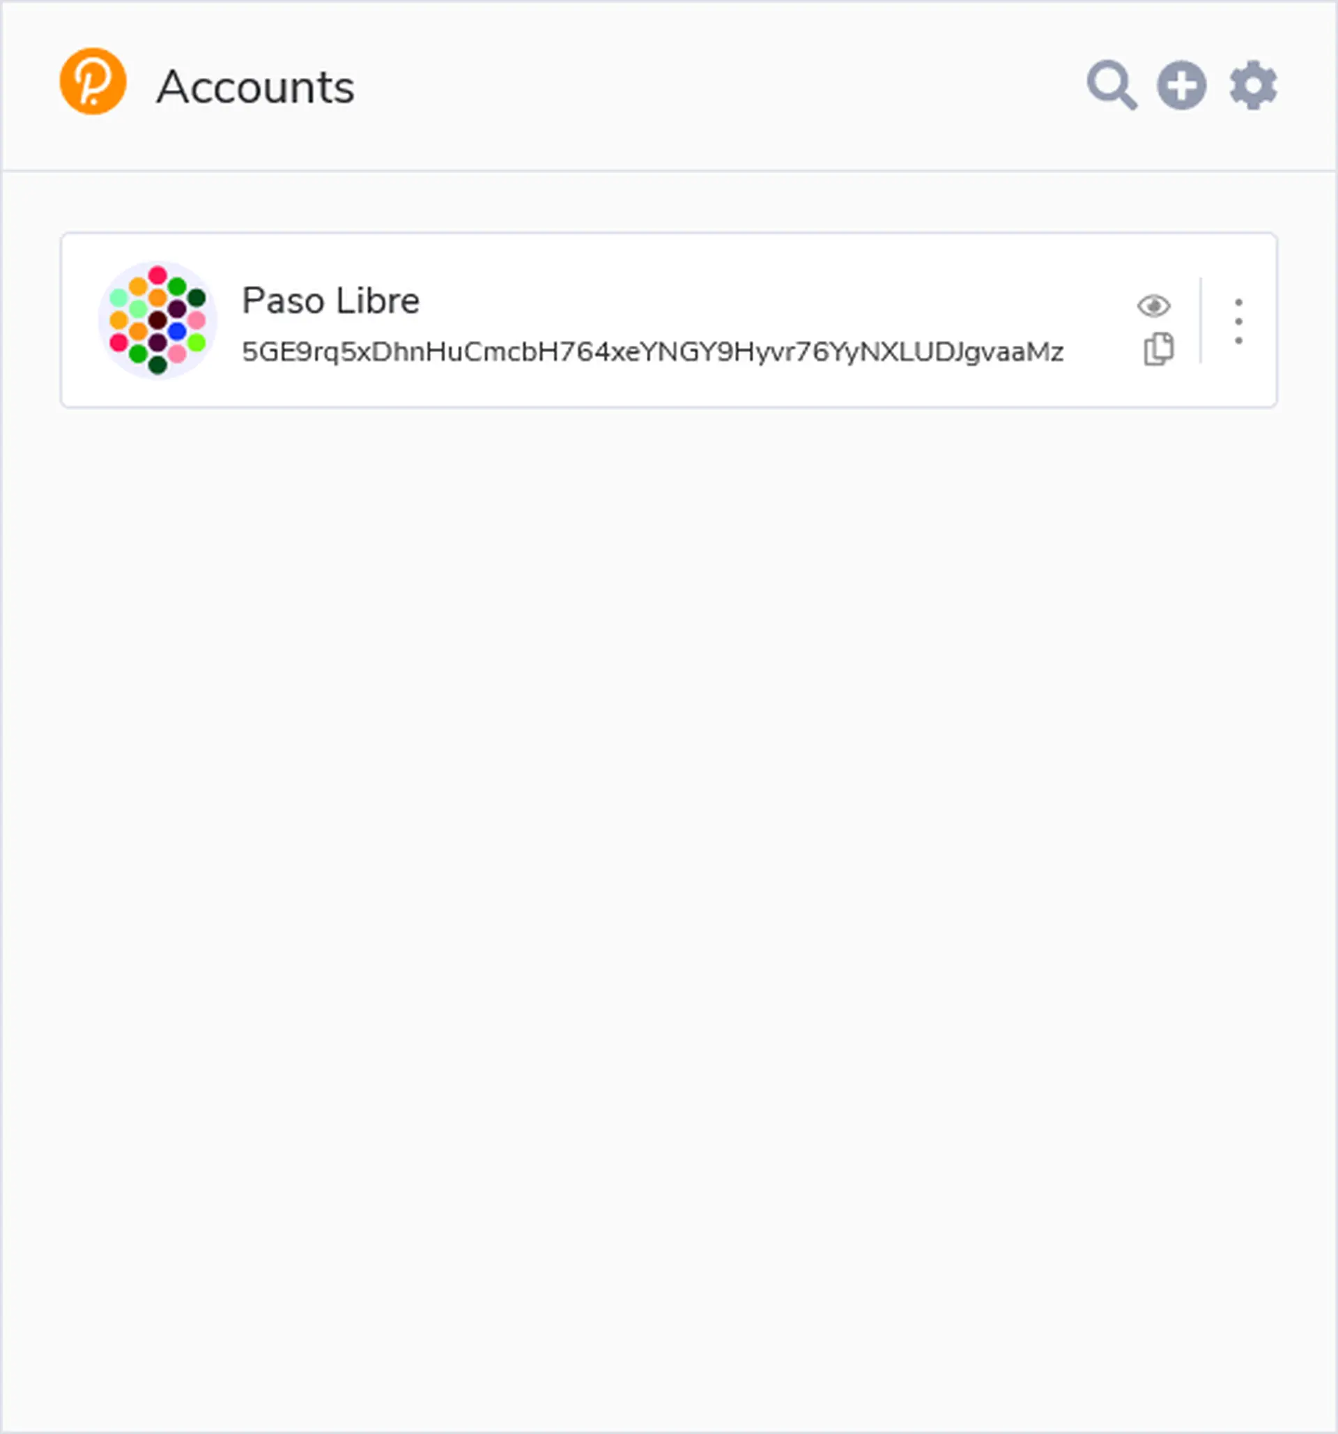Open the settings gear menu

pos(1253,85)
